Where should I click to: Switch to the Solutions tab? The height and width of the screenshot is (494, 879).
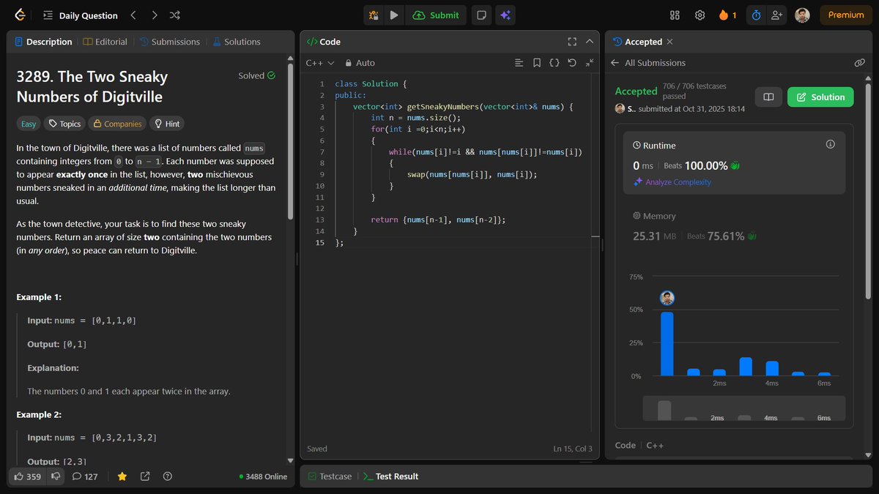click(x=237, y=42)
